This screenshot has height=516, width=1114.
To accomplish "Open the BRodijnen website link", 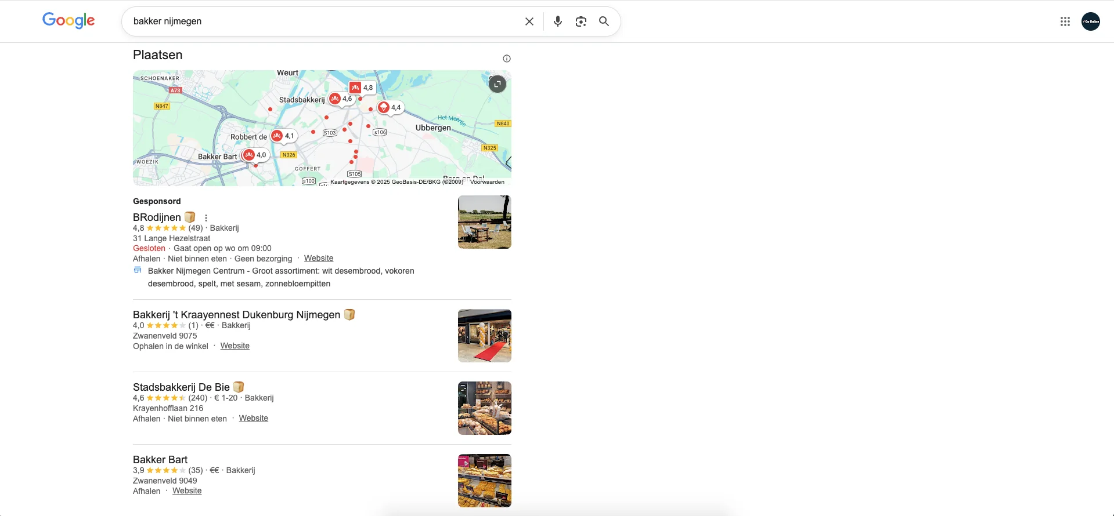I will pos(318,259).
